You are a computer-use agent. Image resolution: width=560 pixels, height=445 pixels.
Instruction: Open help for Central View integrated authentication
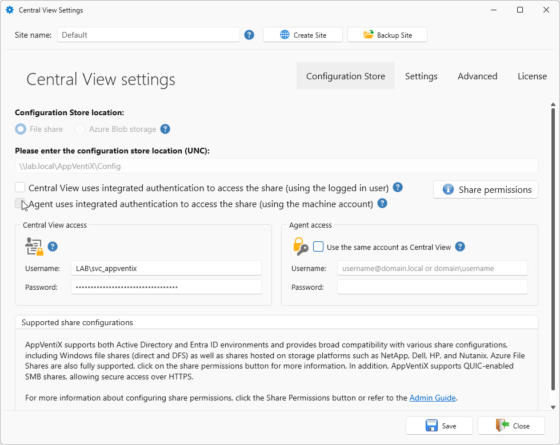[398, 187]
